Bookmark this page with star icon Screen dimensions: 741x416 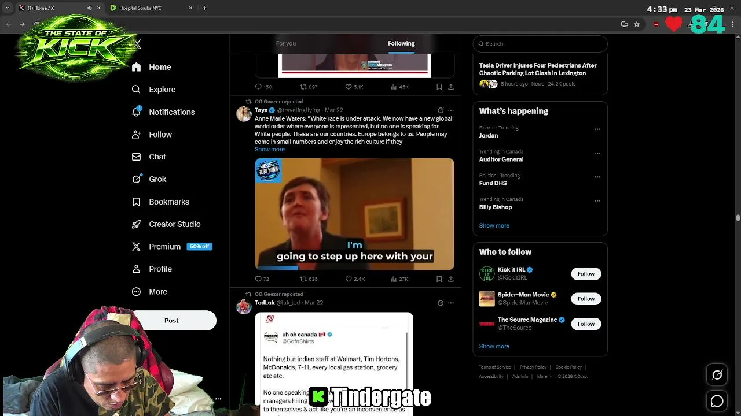point(637,24)
